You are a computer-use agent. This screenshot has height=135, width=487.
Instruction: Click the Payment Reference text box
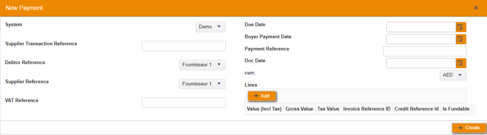tap(425, 51)
